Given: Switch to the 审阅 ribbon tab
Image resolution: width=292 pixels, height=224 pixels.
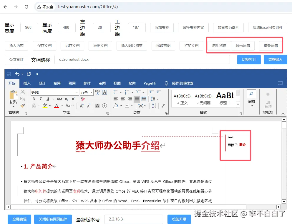Looking at the screenshot, I should [102, 83].
